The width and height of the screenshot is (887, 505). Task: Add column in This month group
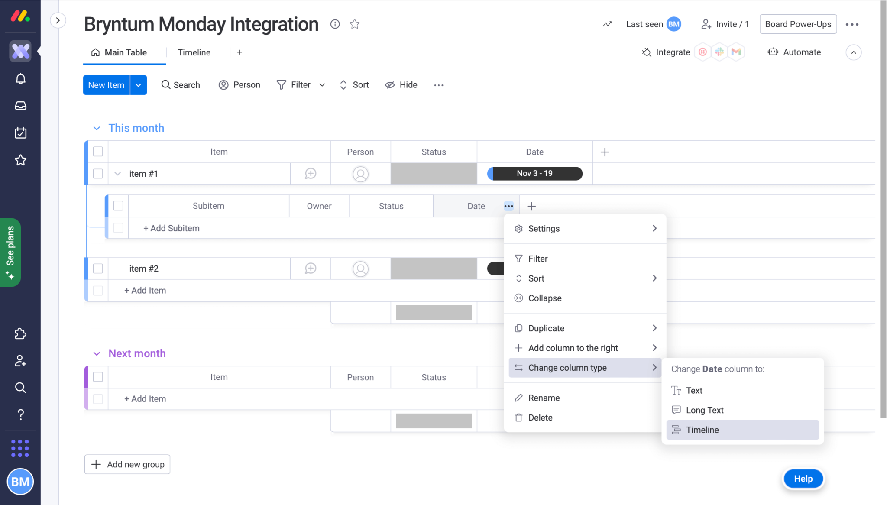click(x=605, y=152)
